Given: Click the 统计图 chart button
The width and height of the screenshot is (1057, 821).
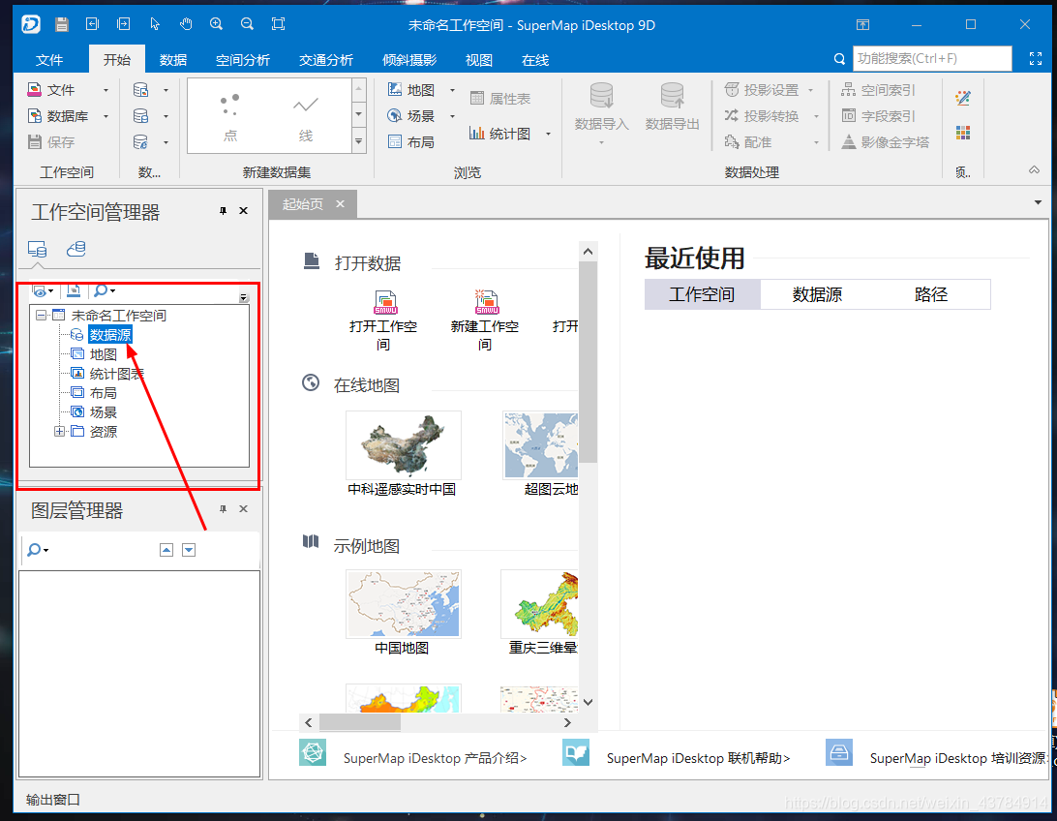Looking at the screenshot, I should pos(500,134).
